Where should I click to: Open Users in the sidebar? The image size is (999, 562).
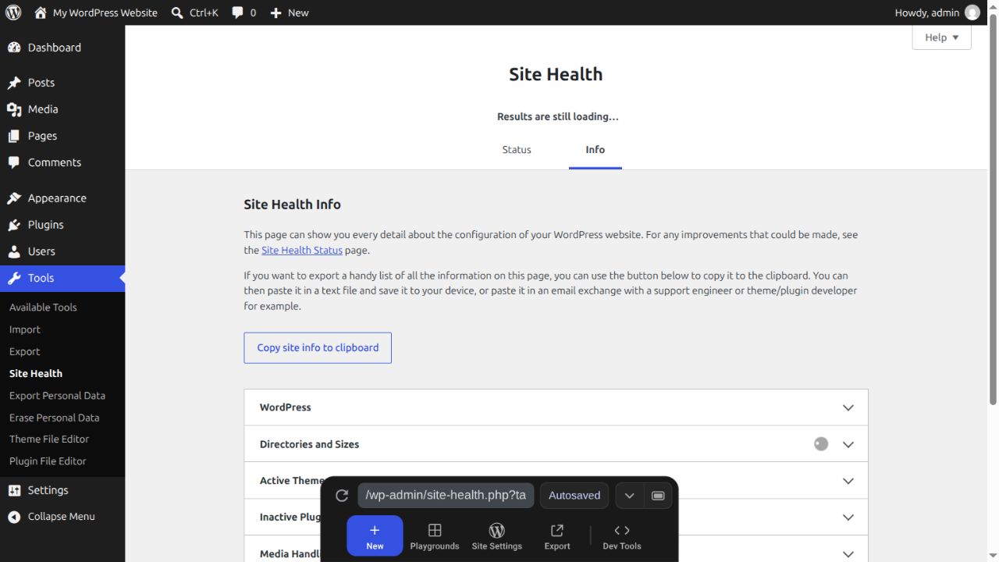[62, 251]
